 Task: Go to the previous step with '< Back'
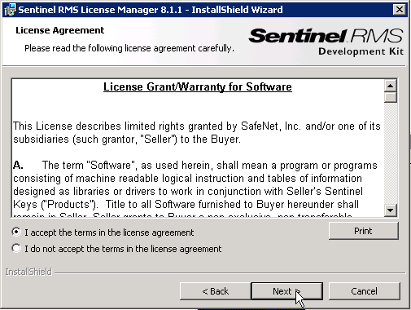pyautogui.click(x=216, y=291)
